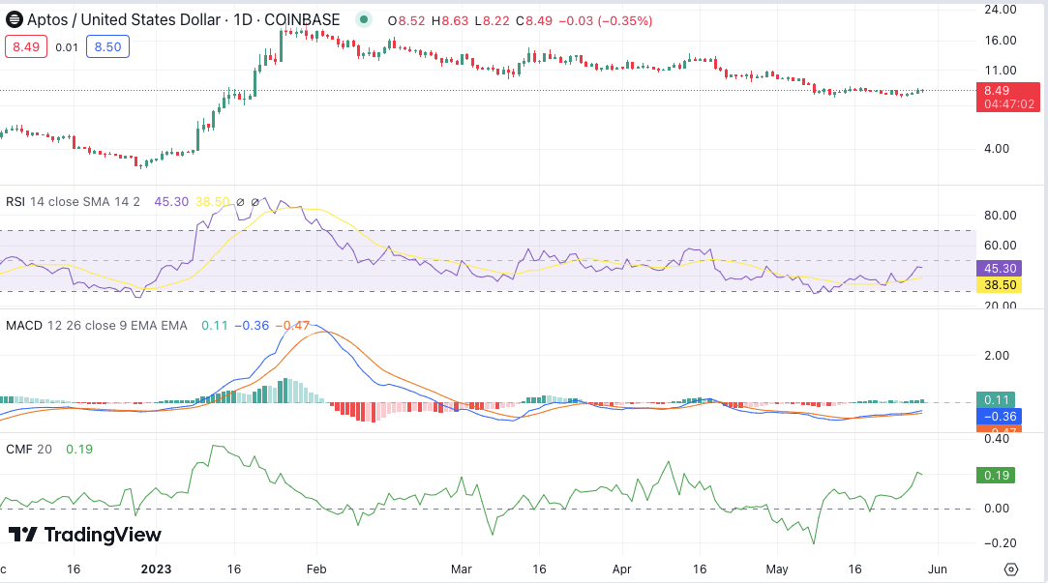This screenshot has height=583, width=1048.
Task: Click the 16.00 price axis label
Action: 1000,40
